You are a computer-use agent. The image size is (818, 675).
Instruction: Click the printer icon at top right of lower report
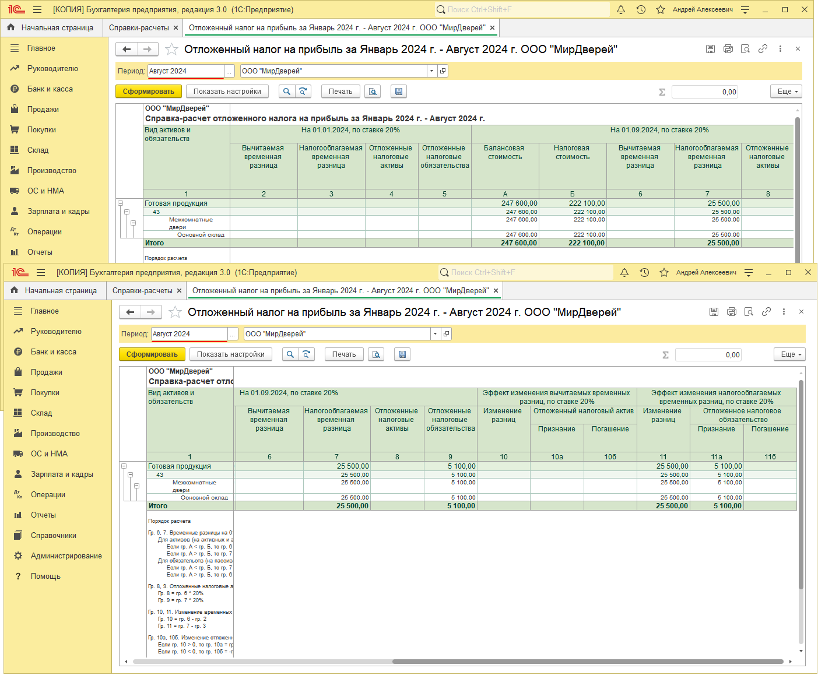tap(731, 312)
